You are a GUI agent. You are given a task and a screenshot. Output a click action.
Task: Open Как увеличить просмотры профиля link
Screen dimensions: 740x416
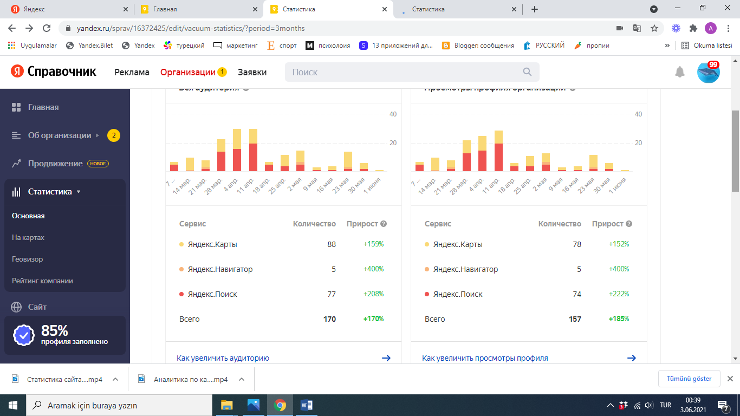click(x=485, y=358)
